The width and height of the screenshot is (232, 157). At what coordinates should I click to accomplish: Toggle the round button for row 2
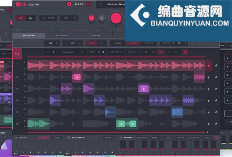click(x=209, y=77)
